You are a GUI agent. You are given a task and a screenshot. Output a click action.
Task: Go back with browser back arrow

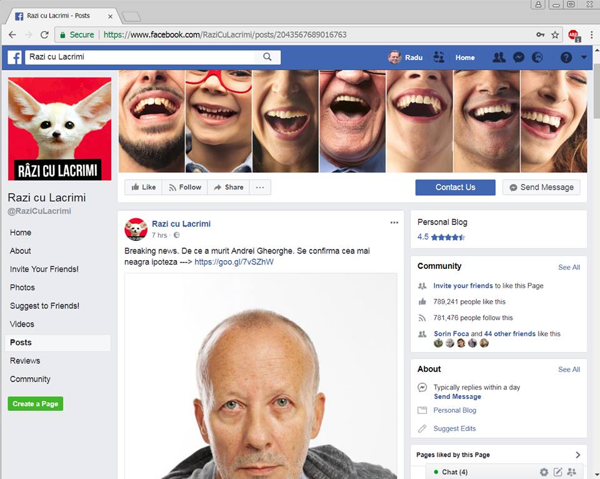coord(12,35)
